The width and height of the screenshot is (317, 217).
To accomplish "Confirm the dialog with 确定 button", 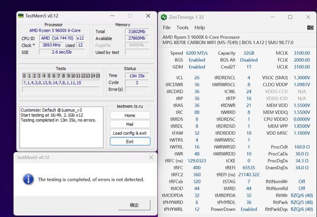I will [134, 205].
